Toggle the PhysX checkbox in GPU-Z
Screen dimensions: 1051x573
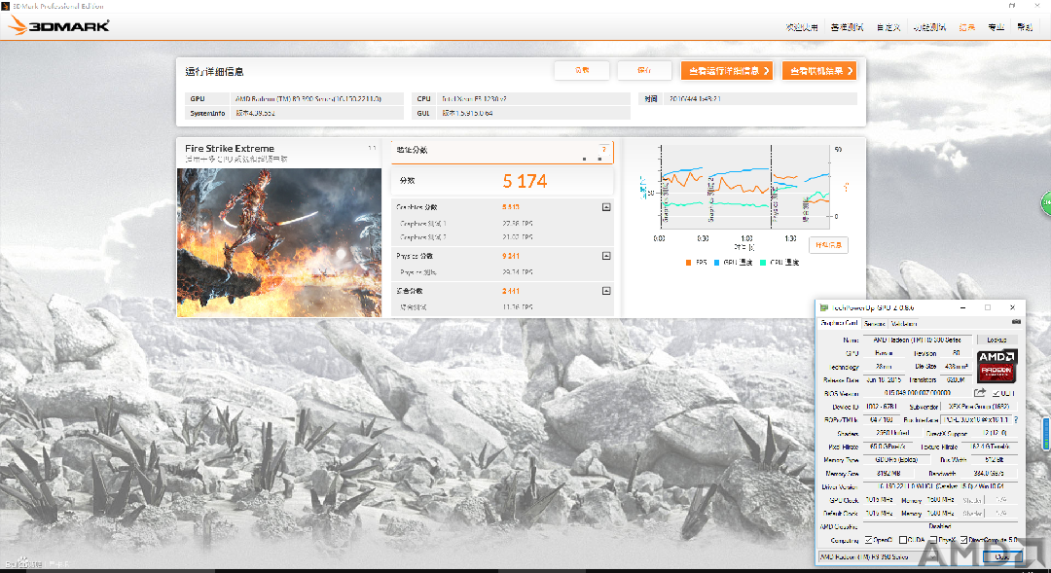click(x=933, y=540)
